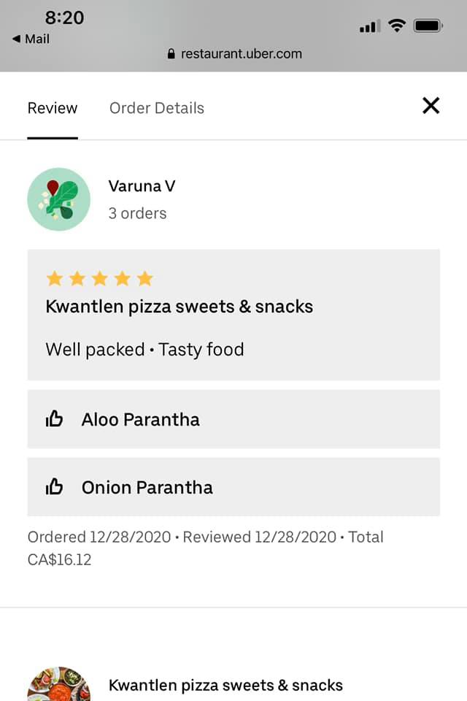This screenshot has height=701, width=467.
Task: Switch to the Order Details tab
Action: (157, 108)
